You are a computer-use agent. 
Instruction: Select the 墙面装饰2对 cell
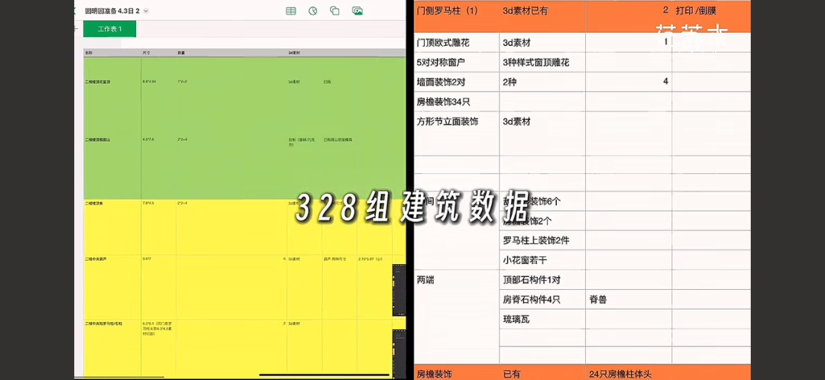coord(457,82)
